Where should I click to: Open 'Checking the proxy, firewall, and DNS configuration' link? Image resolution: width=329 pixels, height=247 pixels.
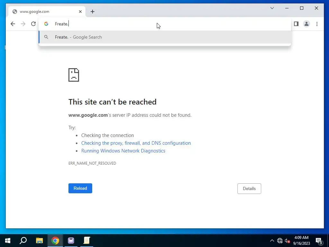136,143
